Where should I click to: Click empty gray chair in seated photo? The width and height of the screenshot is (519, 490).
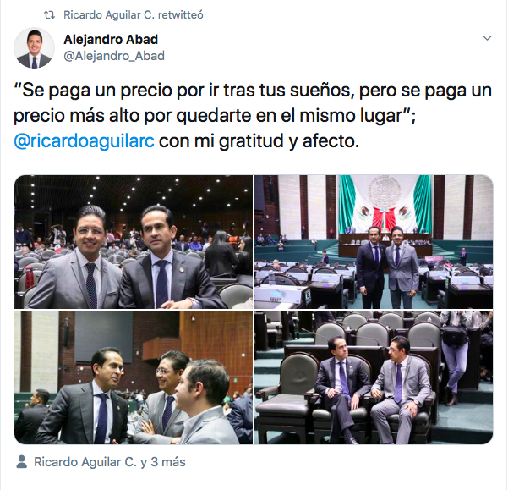(285, 398)
